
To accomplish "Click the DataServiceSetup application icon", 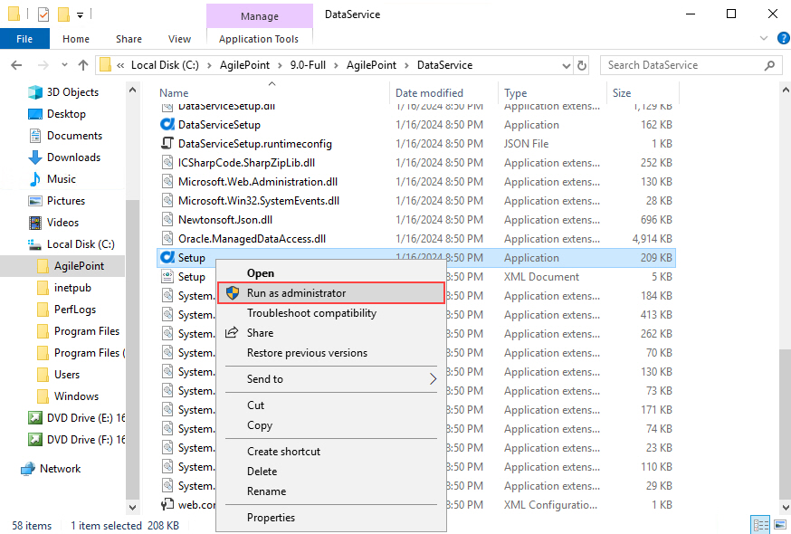I will 167,124.
